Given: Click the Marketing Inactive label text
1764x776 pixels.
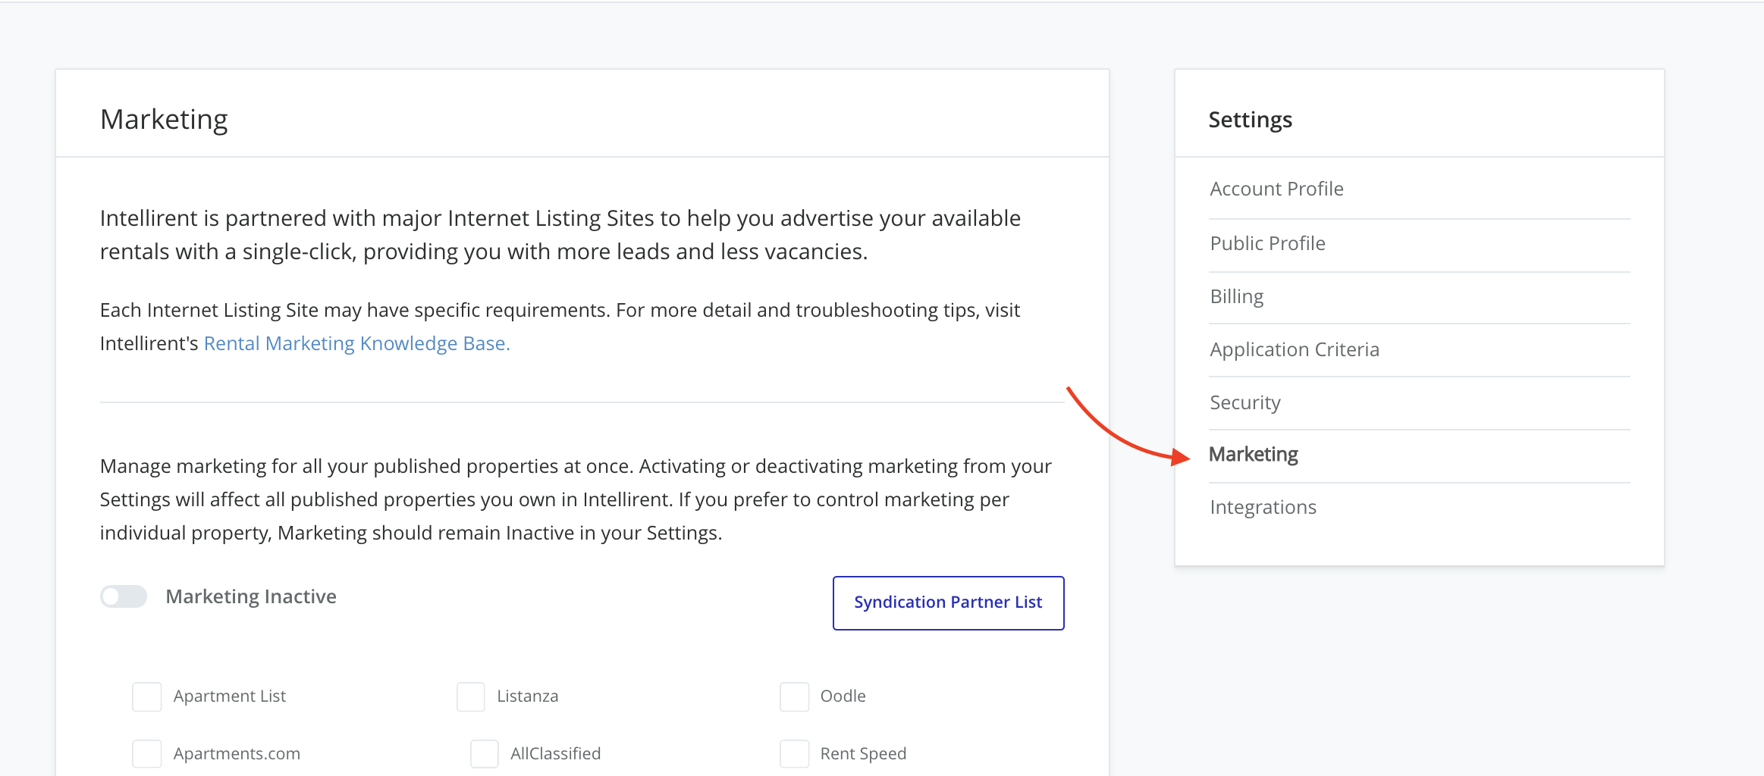Looking at the screenshot, I should pyautogui.click(x=251, y=596).
